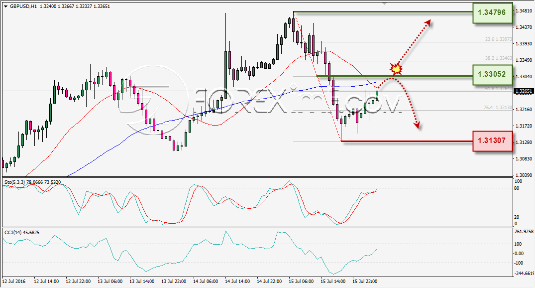Click the 1.34370 price axis value
The image size is (535, 288).
tap(524, 27)
